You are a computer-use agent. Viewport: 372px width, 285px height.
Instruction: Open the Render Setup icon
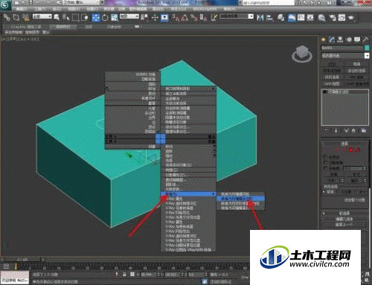point(333,17)
